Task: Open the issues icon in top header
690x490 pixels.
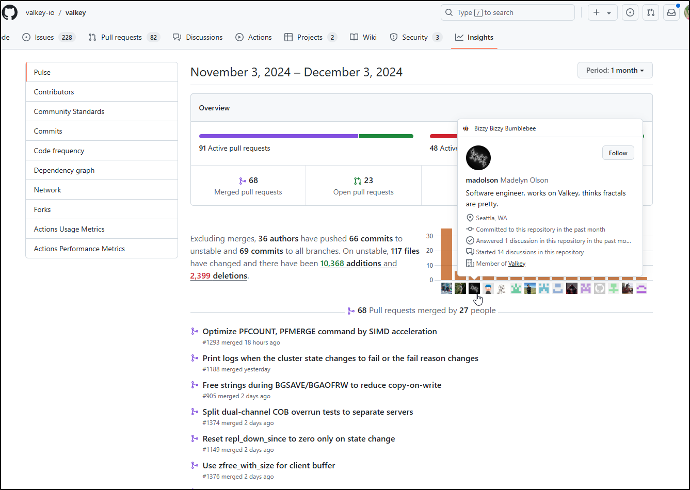Action: [x=630, y=12]
